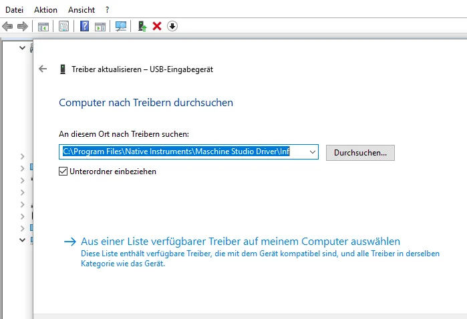
Task: Click the Computer nach Treibern durchsuchen heading
Action: (146, 103)
